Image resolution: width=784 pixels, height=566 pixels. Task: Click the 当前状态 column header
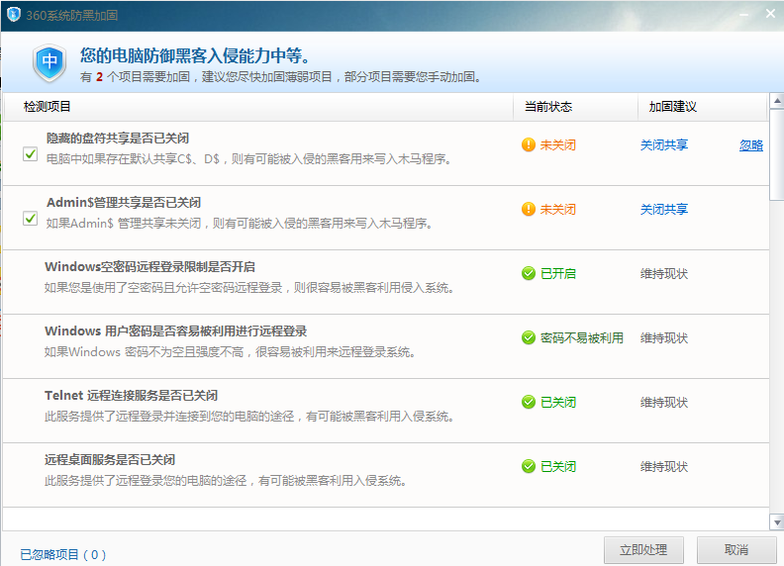tap(548, 107)
